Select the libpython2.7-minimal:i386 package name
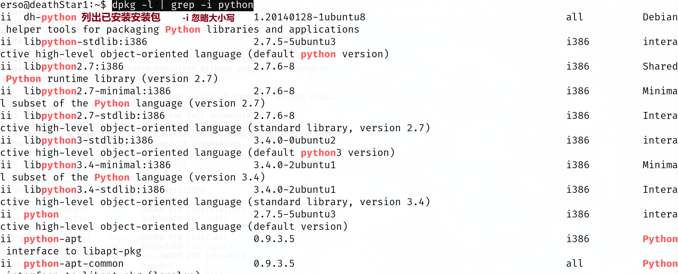Viewport: 678px width, 274px height. (97, 91)
